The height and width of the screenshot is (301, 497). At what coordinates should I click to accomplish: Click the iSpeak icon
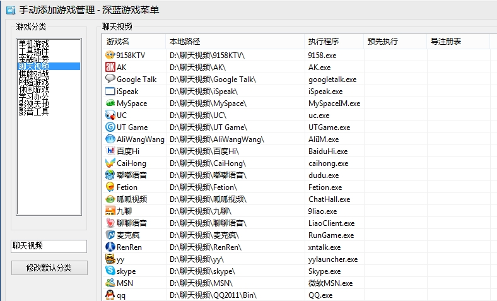(110, 91)
